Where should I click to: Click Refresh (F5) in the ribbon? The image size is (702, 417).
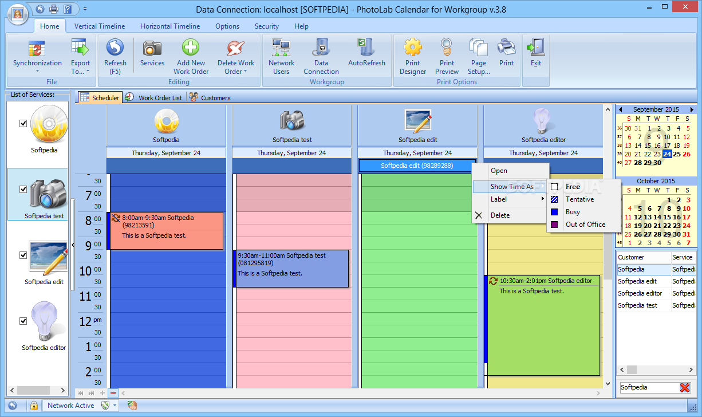[115, 56]
